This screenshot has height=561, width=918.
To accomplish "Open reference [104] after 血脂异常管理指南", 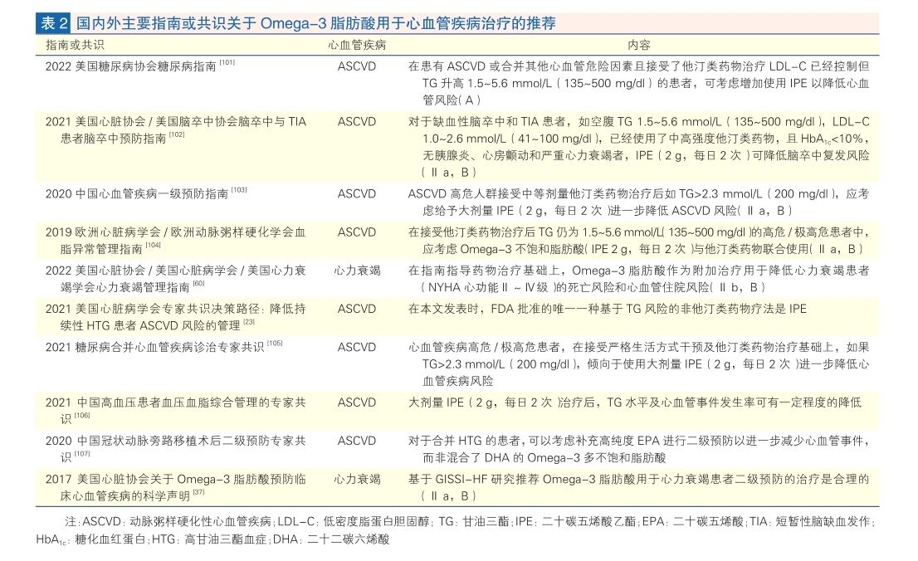I will tap(153, 245).
